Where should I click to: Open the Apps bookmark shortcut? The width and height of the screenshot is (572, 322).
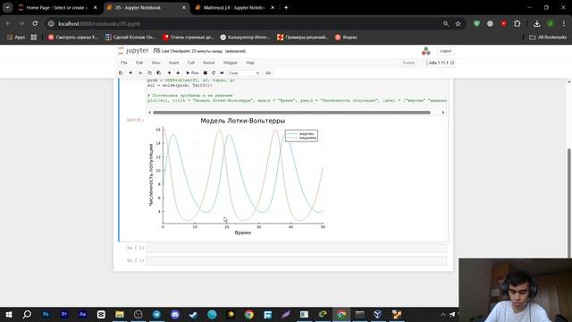[x=16, y=38]
